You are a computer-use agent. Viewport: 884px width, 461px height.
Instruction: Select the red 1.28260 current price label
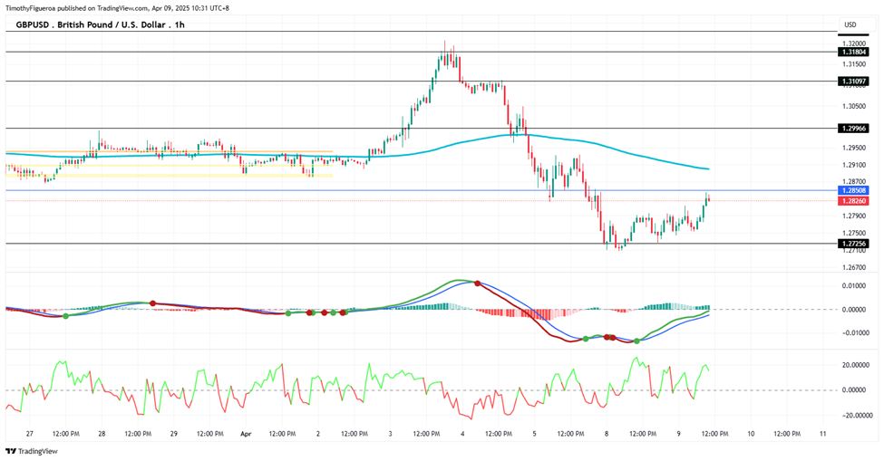click(x=853, y=201)
